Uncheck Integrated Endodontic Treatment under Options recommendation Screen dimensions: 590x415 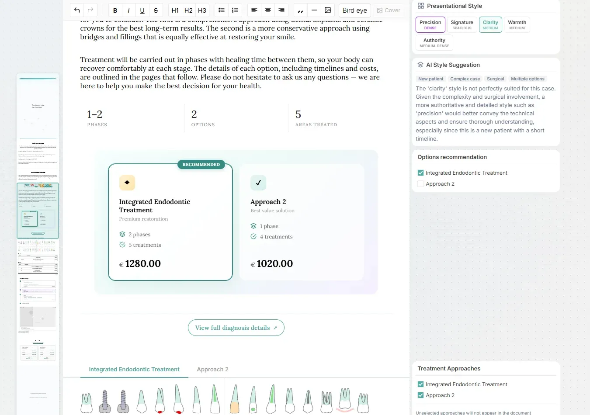(420, 173)
